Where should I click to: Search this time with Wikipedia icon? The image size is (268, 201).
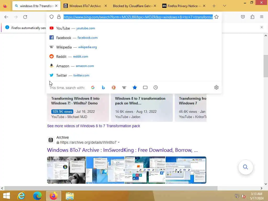pos(124,87)
